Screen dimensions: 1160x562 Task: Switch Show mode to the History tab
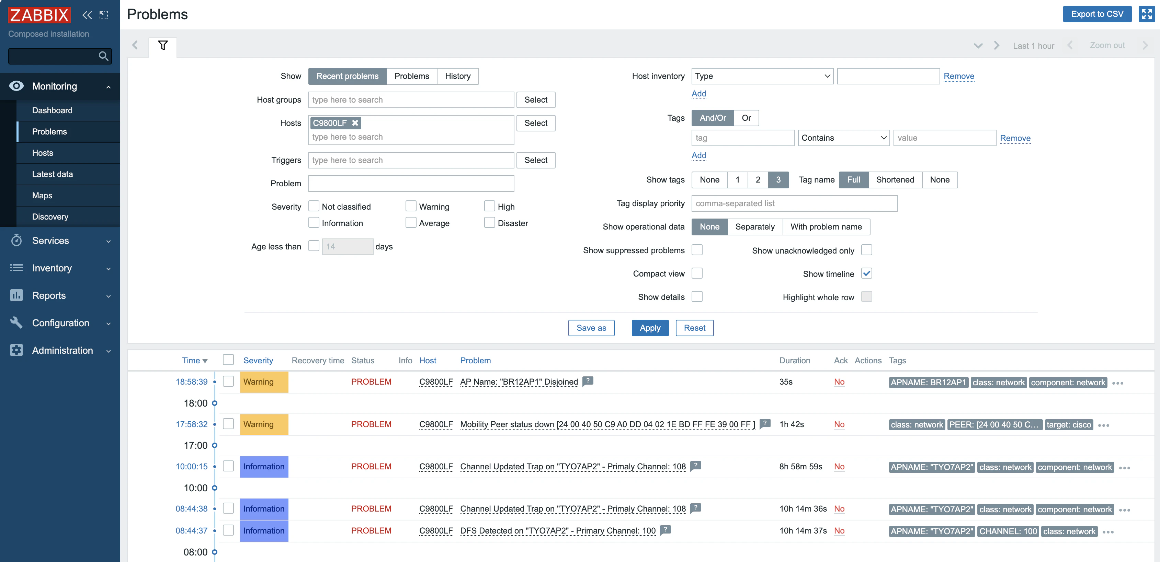(x=457, y=76)
